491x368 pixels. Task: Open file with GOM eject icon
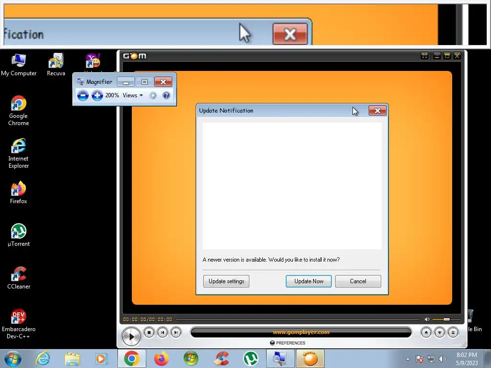(426, 333)
